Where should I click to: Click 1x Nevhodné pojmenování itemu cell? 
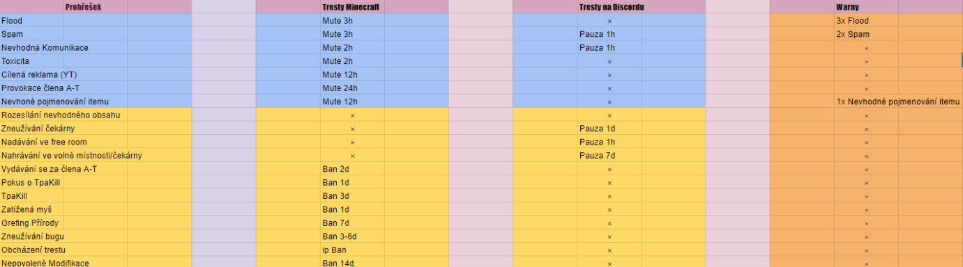point(898,102)
